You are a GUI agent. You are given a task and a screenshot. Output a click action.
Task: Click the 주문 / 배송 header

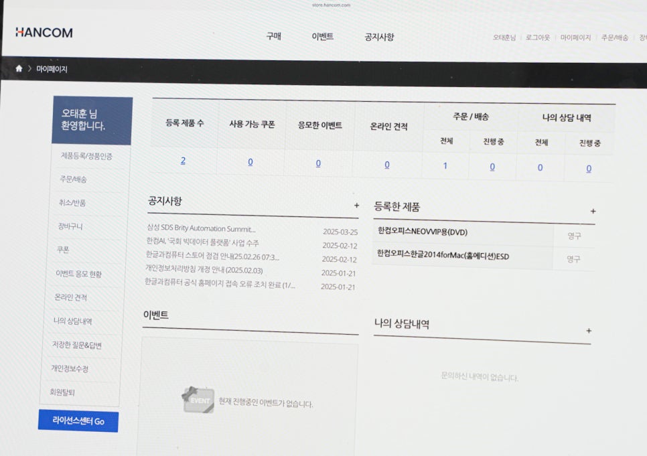tap(471, 117)
